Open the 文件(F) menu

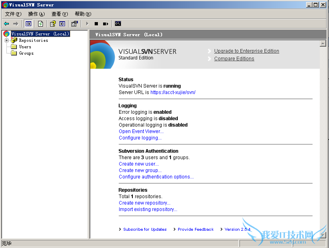(x=13, y=14)
